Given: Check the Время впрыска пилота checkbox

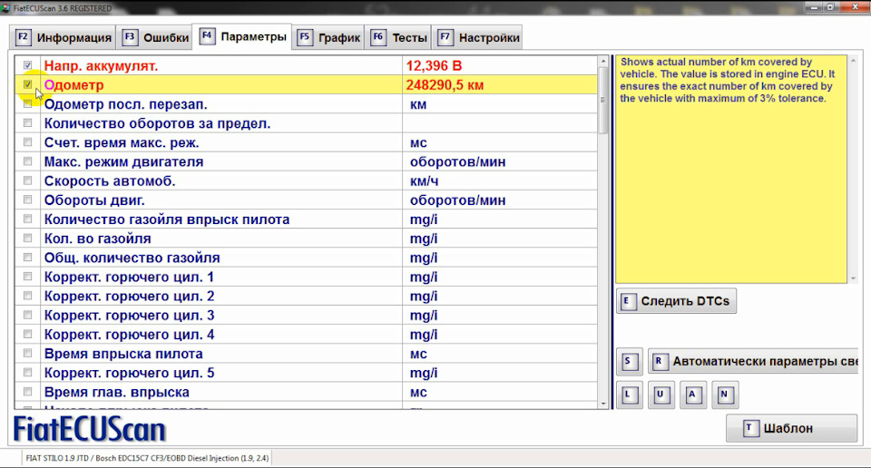Looking at the screenshot, I should (x=28, y=353).
